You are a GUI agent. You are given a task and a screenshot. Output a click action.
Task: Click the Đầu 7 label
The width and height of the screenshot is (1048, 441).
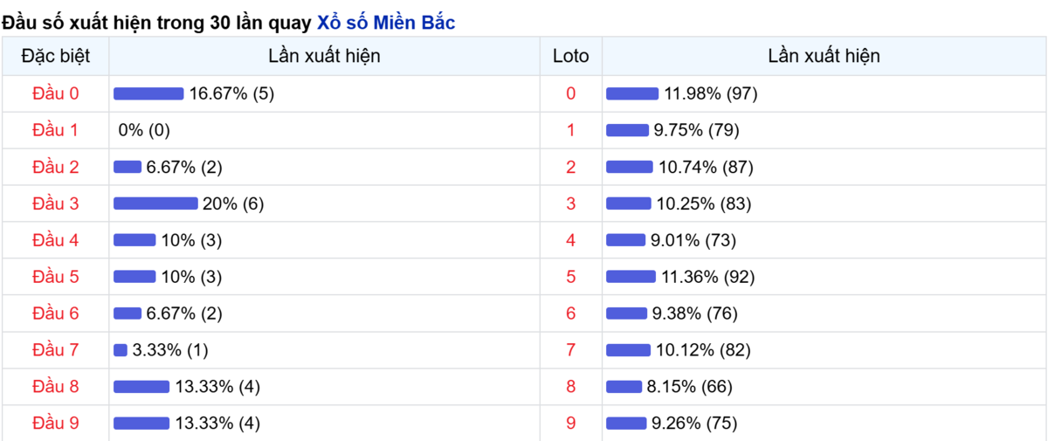point(56,350)
